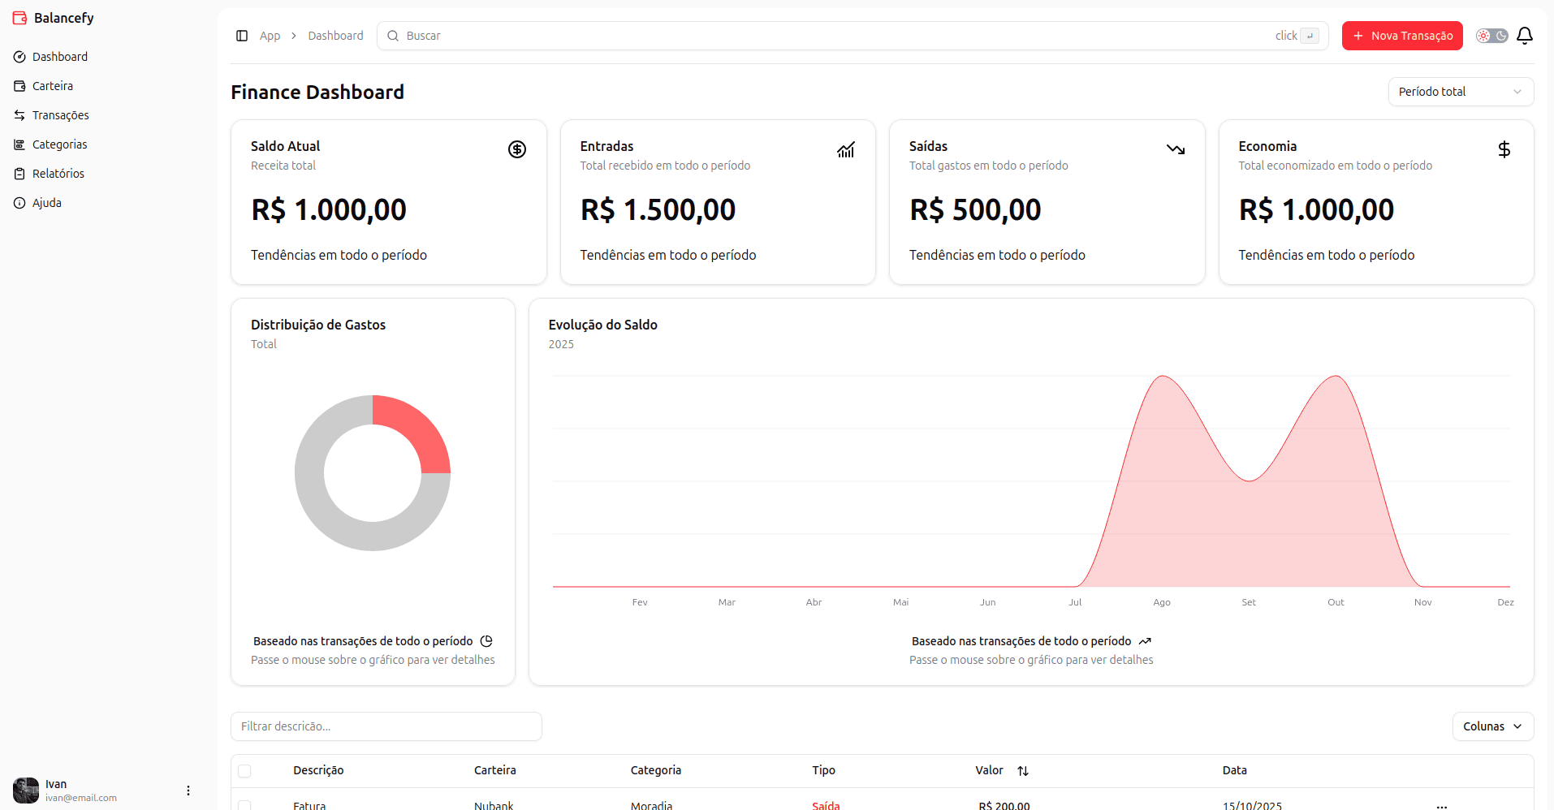1554x810 pixels.
Task: Open the user options three-dot menu
Action: [x=188, y=791]
